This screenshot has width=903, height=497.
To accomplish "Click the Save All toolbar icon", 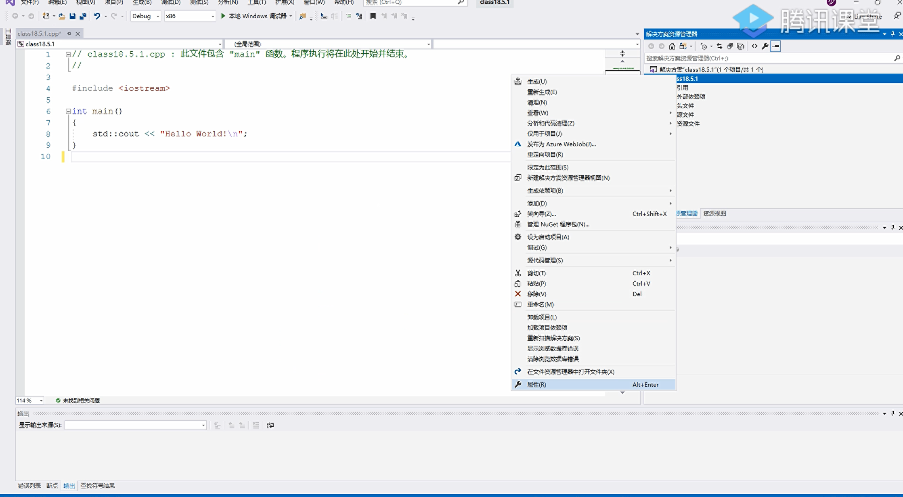I will (83, 16).
